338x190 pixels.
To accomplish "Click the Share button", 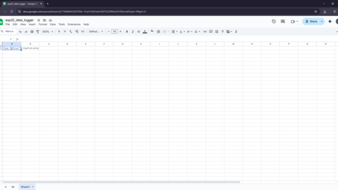I will click(x=311, y=21).
